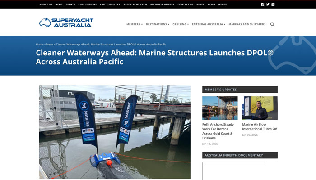
Task: Click the Marine Air Flow speaker thumbnail
Action: 260,108
